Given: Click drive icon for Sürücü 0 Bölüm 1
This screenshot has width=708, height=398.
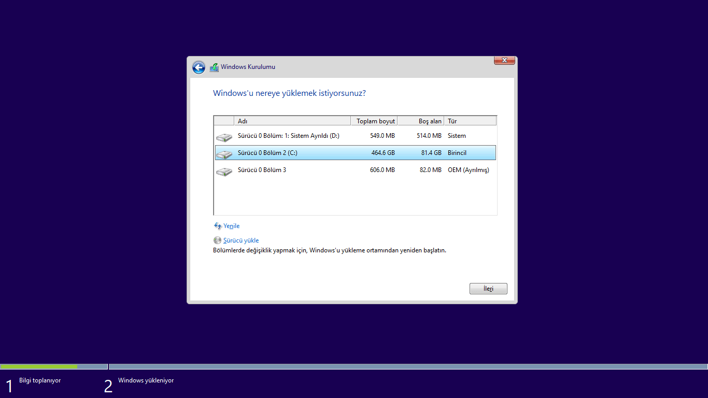Looking at the screenshot, I should click(x=224, y=137).
